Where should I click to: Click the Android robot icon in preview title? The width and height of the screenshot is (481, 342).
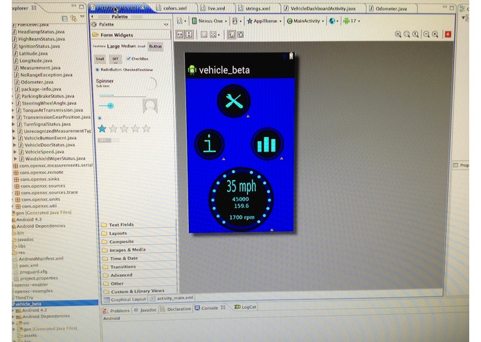click(192, 70)
